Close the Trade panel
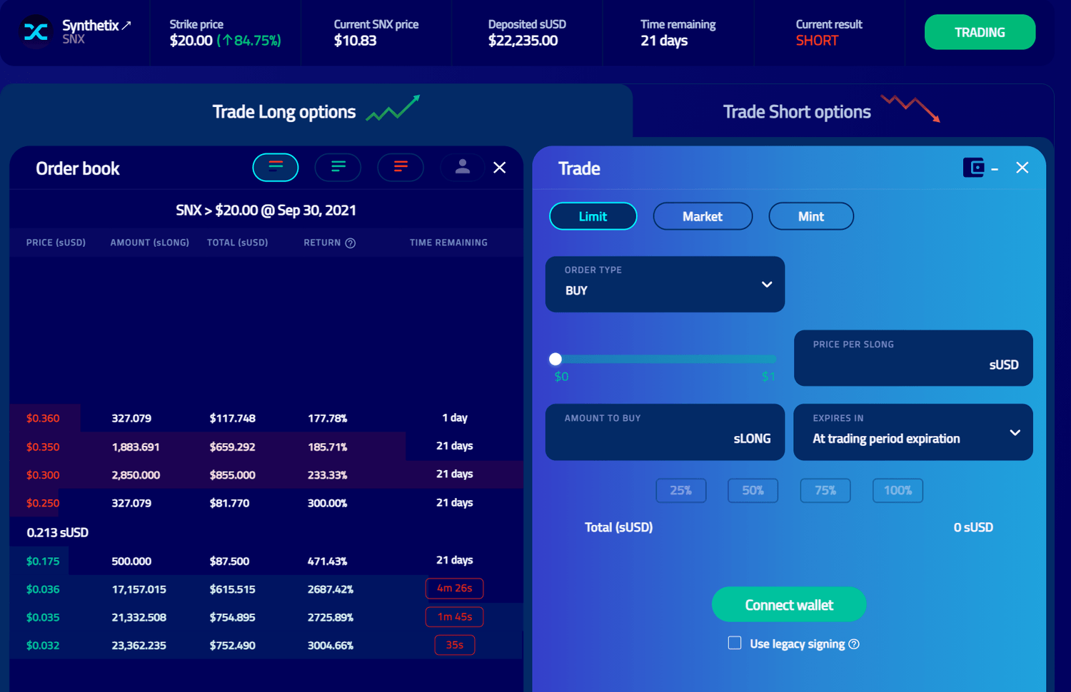Image resolution: width=1071 pixels, height=692 pixels. coord(1022,168)
